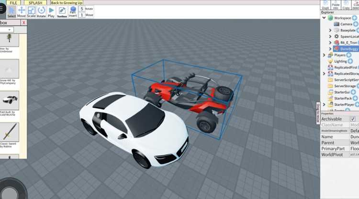This screenshot has height=199, width=359.
Task: Open the SPLASH tab
Action: (x=35, y=3)
